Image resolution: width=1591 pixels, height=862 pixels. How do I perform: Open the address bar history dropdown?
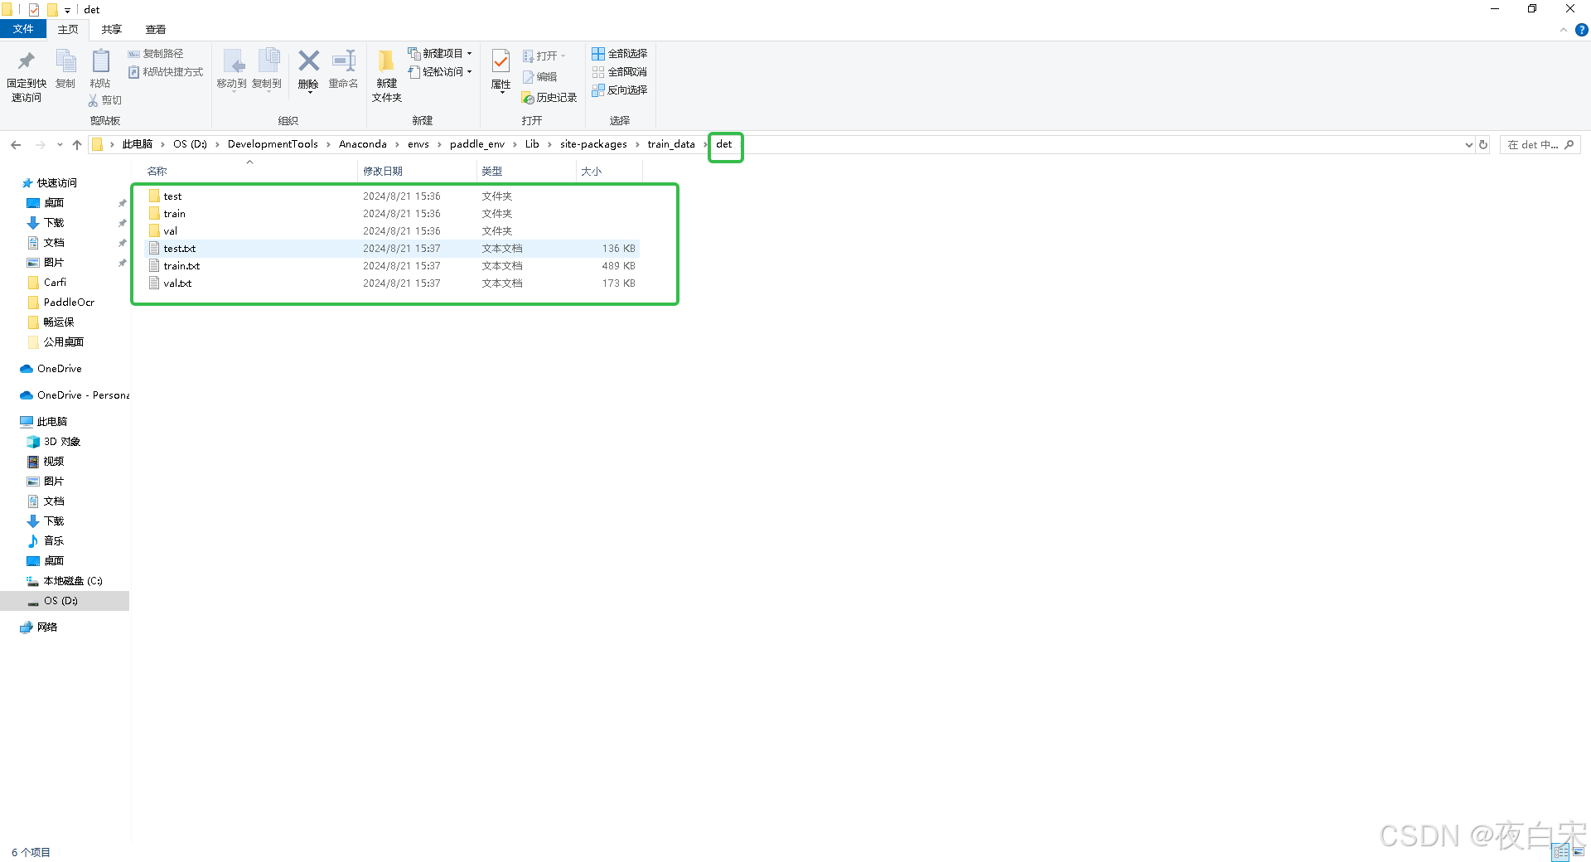tap(1468, 145)
